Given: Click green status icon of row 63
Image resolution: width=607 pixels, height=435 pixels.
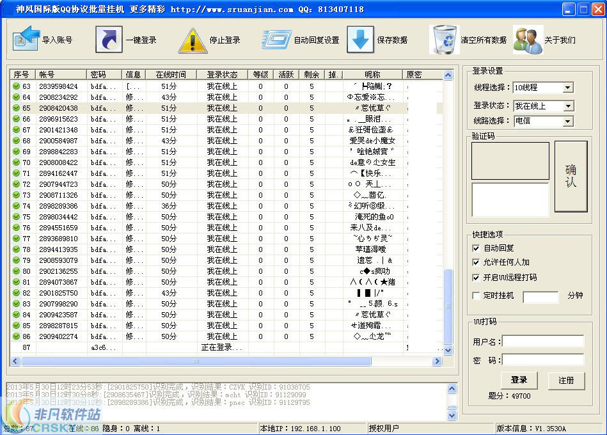Looking at the screenshot, I should point(16,86).
